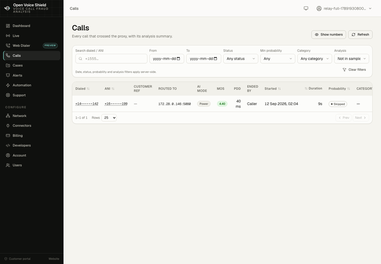Screen dimensions: 381x264
Task: Expand the account dropdown chevron
Action: coord(370,8)
